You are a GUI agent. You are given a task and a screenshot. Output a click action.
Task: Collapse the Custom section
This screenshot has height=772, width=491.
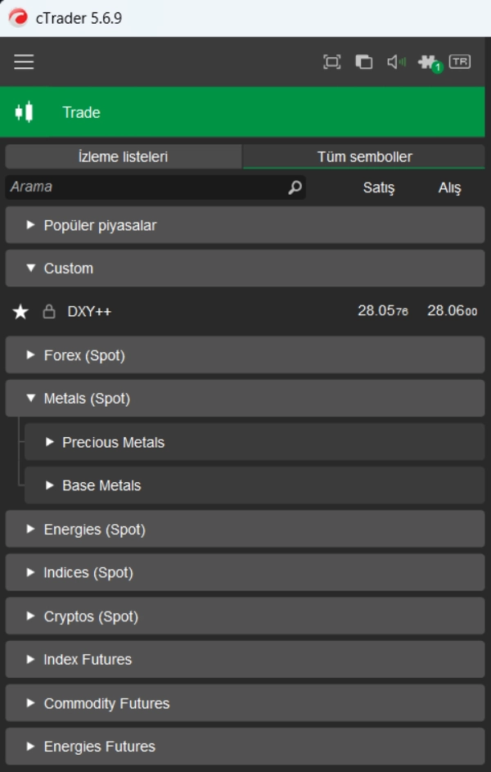pos(29,268)
